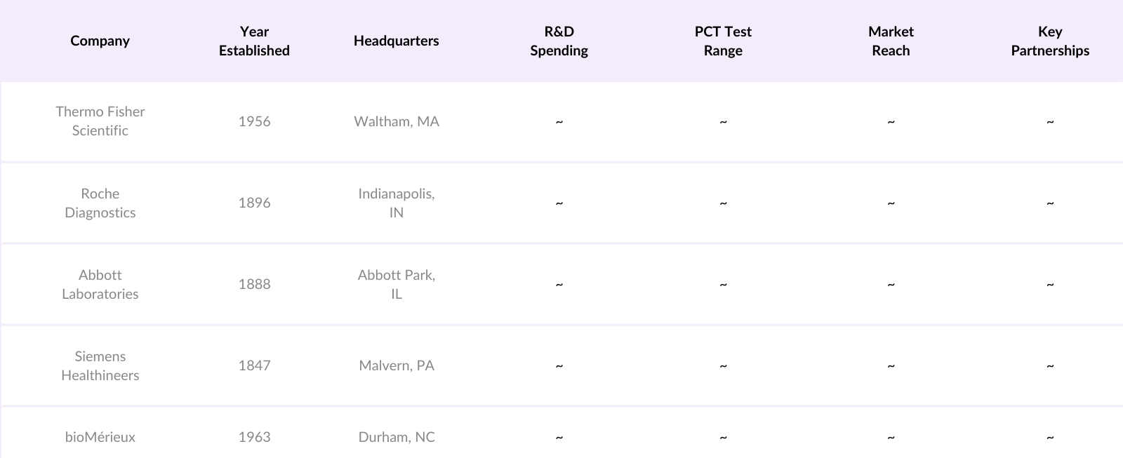Select Siemens Healthineers' Key Partnerships cell

(x=1050, y=365)
